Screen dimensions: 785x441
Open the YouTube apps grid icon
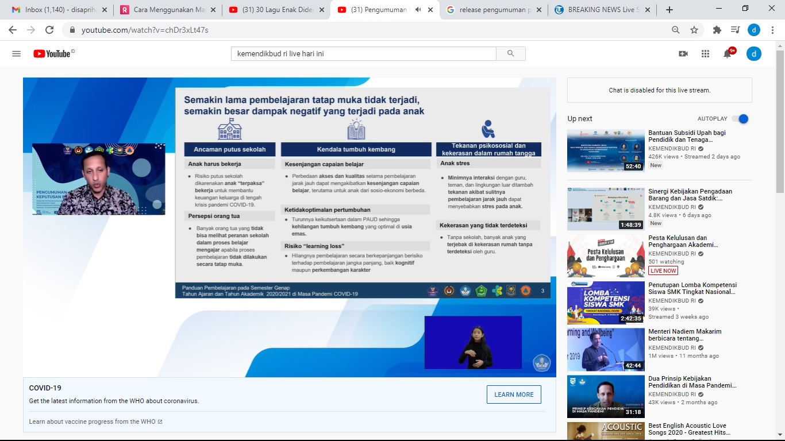point(705,53)
